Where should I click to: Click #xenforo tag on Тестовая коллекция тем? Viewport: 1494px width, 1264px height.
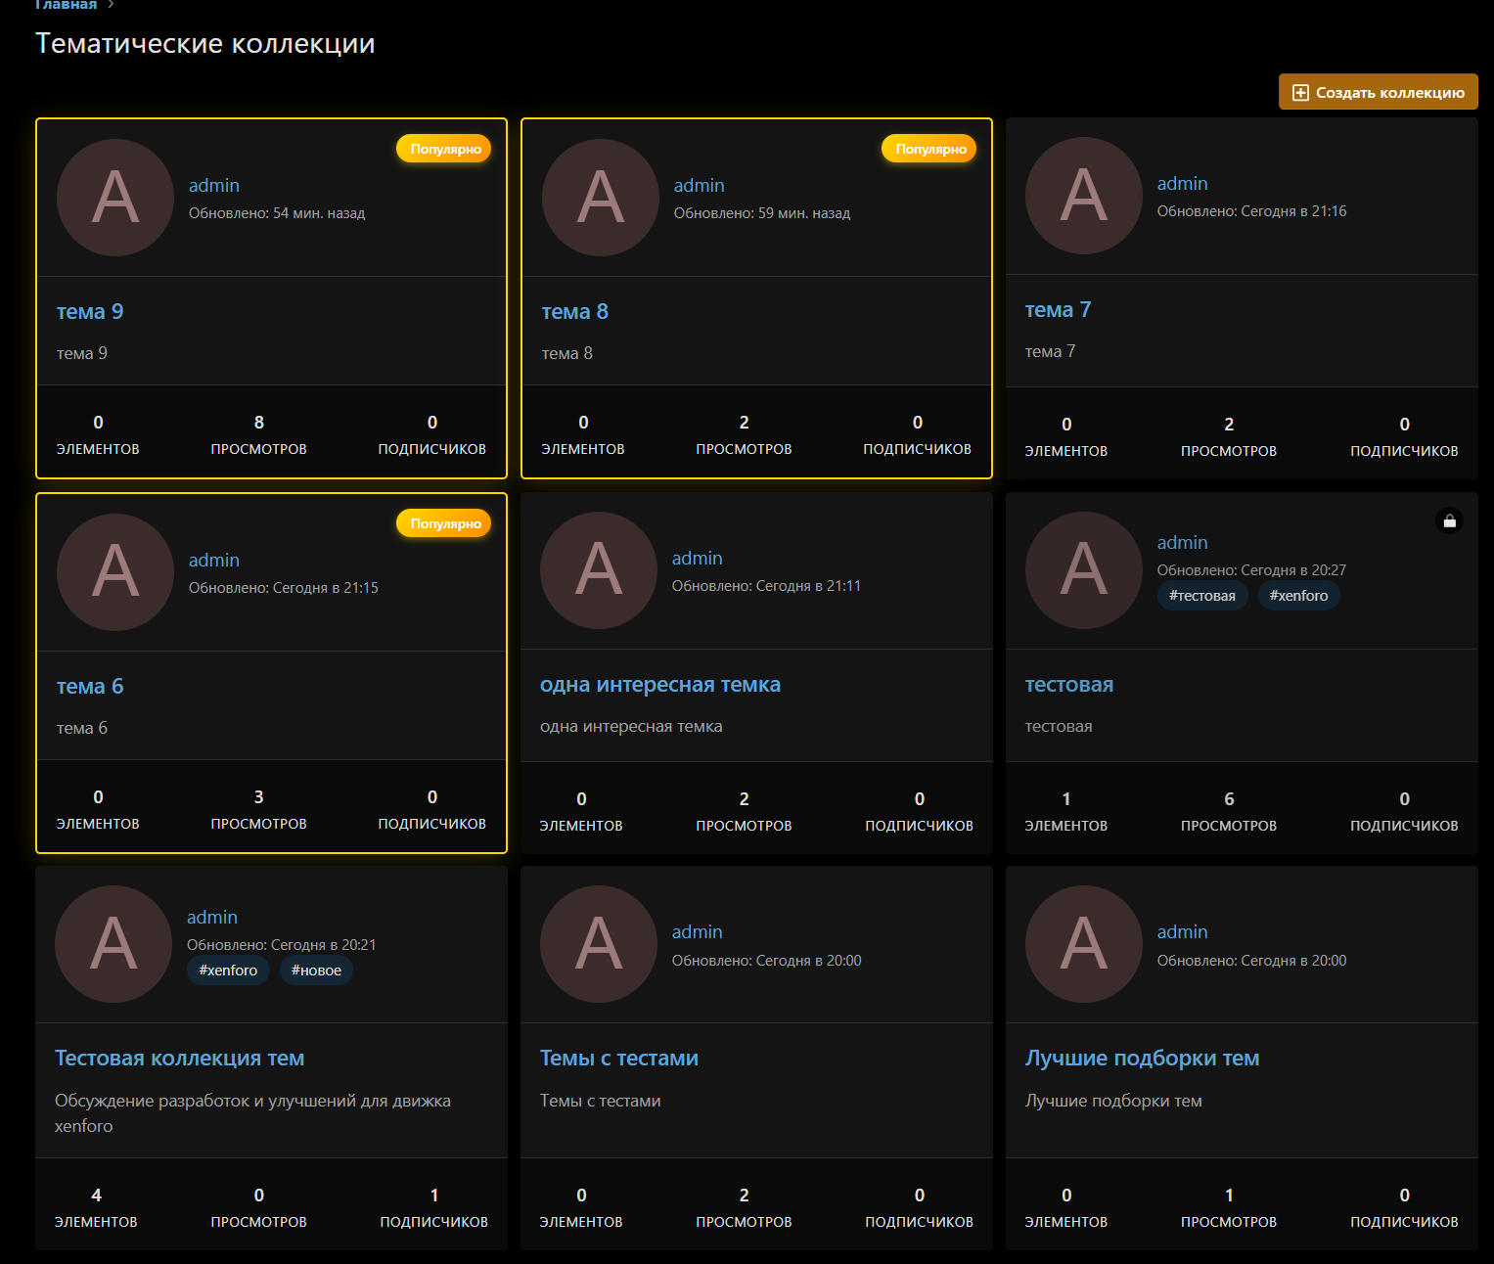pos(228,971)
